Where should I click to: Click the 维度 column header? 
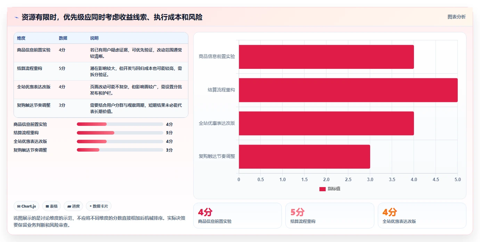(x=21, y=38)
